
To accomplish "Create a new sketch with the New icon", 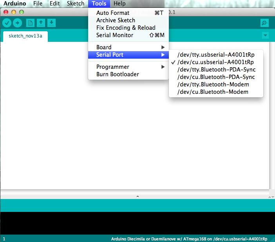I will [30, 23].
